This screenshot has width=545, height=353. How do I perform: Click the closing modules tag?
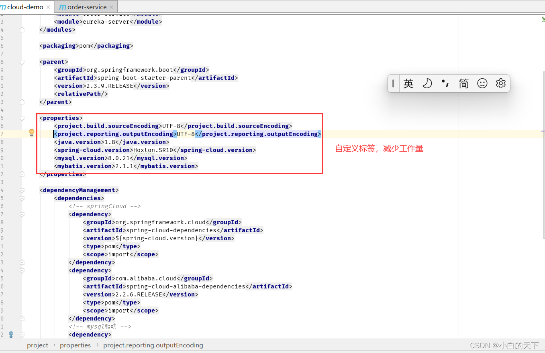[57, 30]
